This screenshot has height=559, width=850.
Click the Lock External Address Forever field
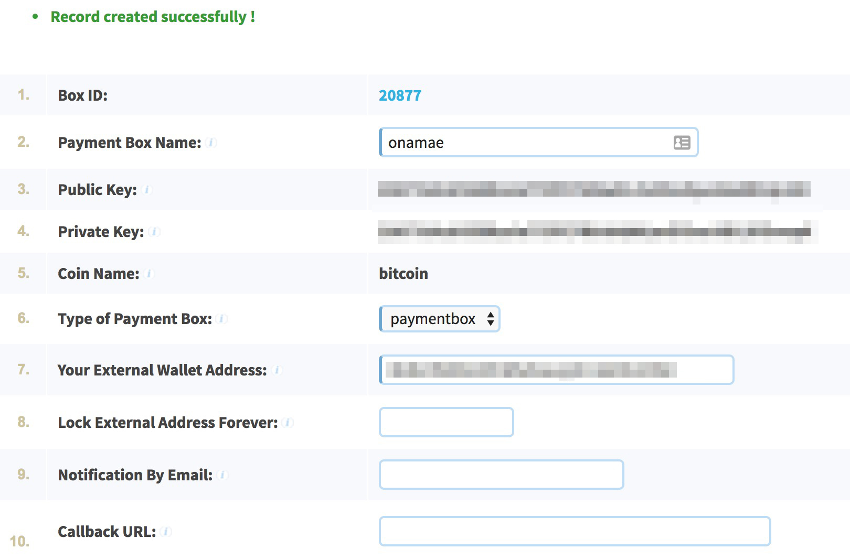pos(446,422)
